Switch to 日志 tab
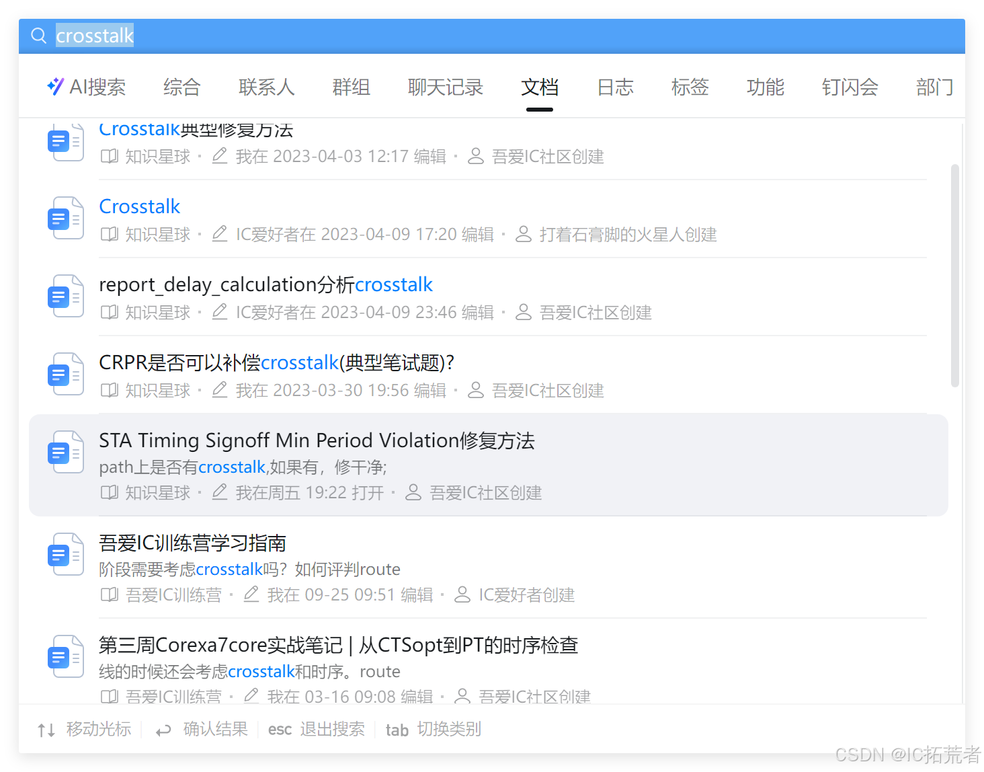Screen dimensions: 984x772 [615, 87]
